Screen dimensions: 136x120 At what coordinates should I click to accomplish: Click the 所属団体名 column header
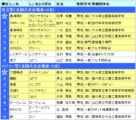point(113,4)
